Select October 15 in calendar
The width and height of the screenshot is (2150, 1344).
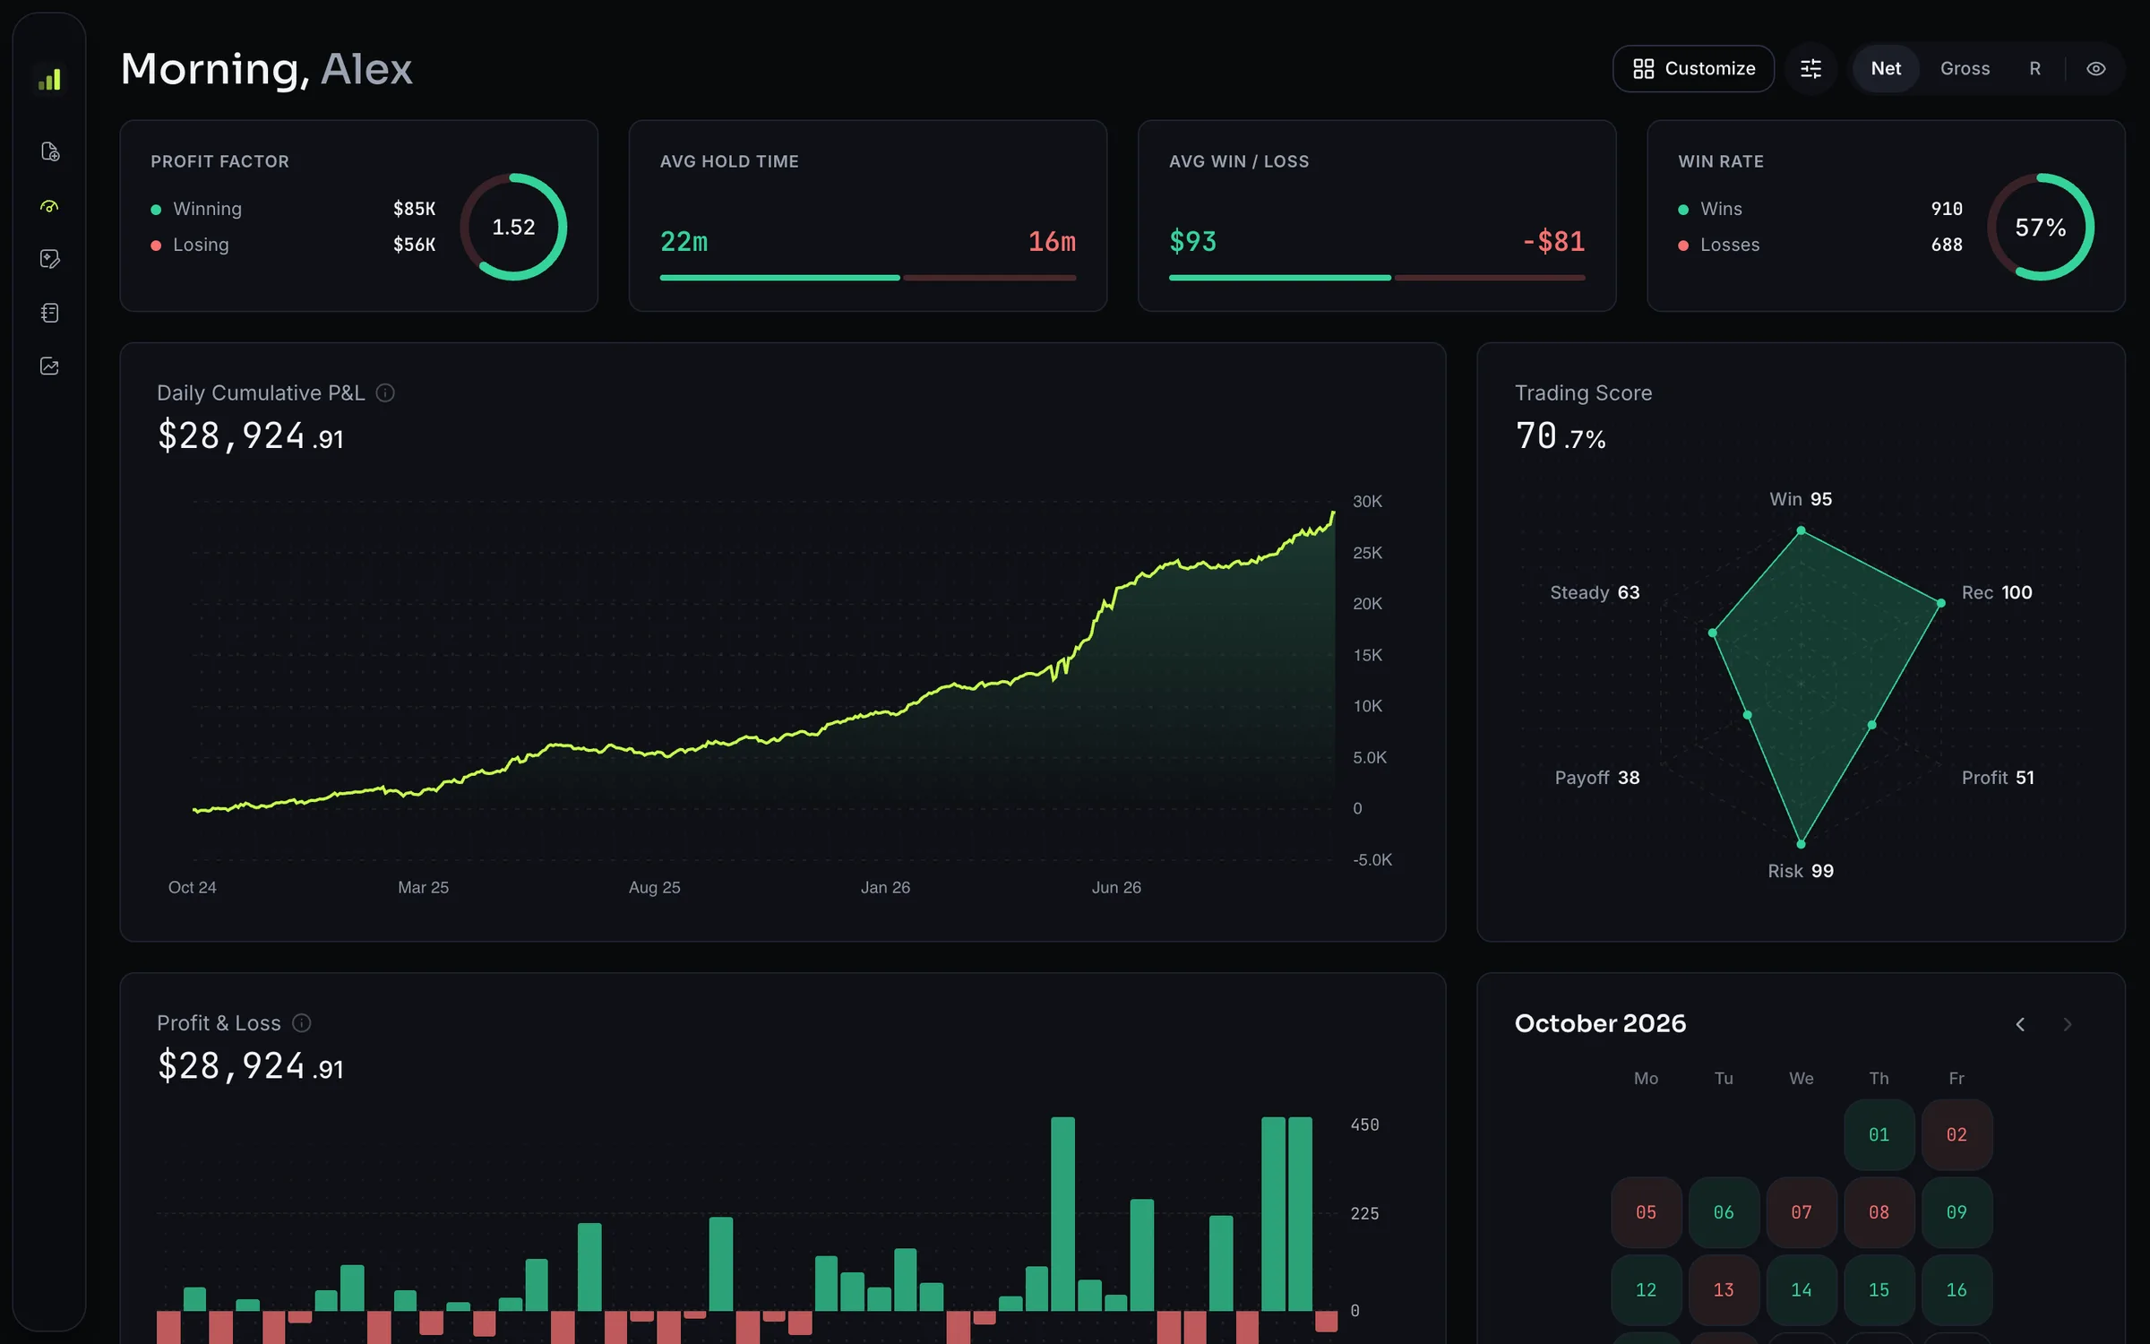point(1879,1290)
